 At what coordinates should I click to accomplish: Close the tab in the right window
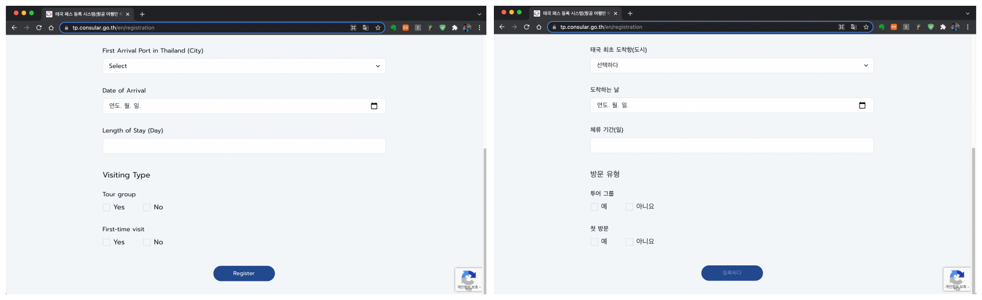point(616,13)
